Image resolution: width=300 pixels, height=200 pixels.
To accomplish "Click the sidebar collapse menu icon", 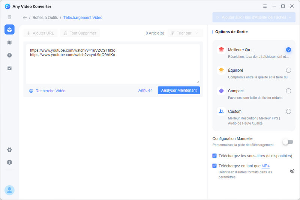I will 9,17.
